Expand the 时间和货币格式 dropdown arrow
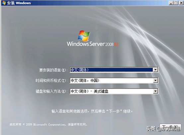This screenshot has width=184, height=135. click(155, 81)
